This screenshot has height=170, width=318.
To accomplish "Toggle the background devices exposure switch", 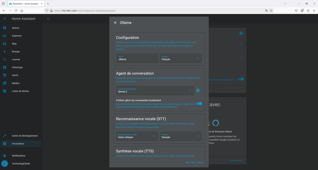I will coord(241,79).
